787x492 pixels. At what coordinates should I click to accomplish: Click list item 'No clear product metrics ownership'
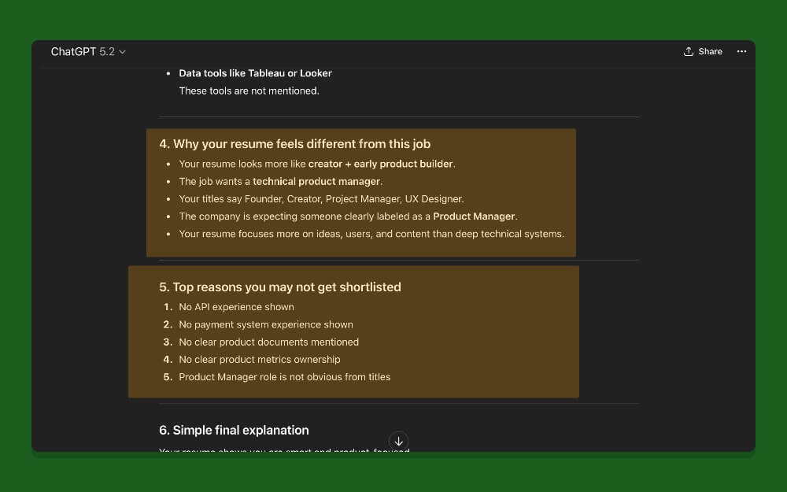[x=260, y=360]
